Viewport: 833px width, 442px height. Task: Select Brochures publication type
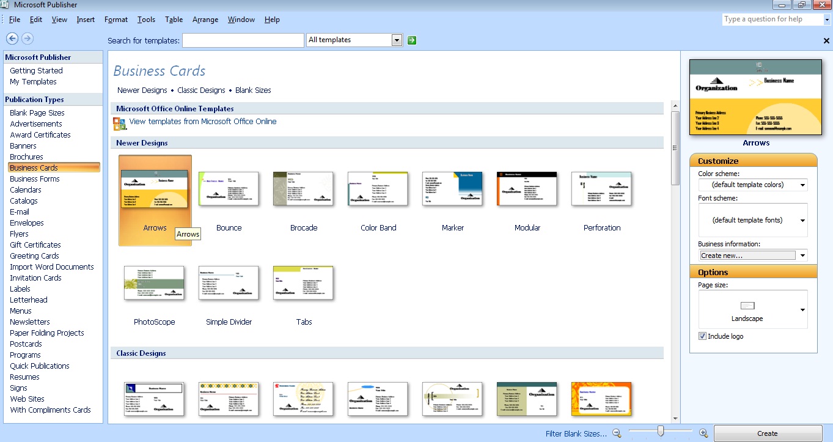point(26,157)
